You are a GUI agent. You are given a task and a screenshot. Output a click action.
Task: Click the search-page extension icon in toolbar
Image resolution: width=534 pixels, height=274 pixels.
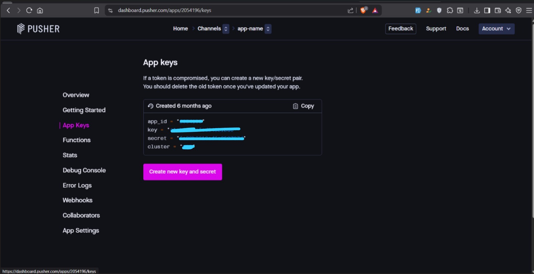460,10
